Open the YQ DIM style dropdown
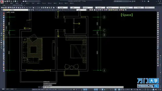The image size is (162, 91). coord(67,8)
